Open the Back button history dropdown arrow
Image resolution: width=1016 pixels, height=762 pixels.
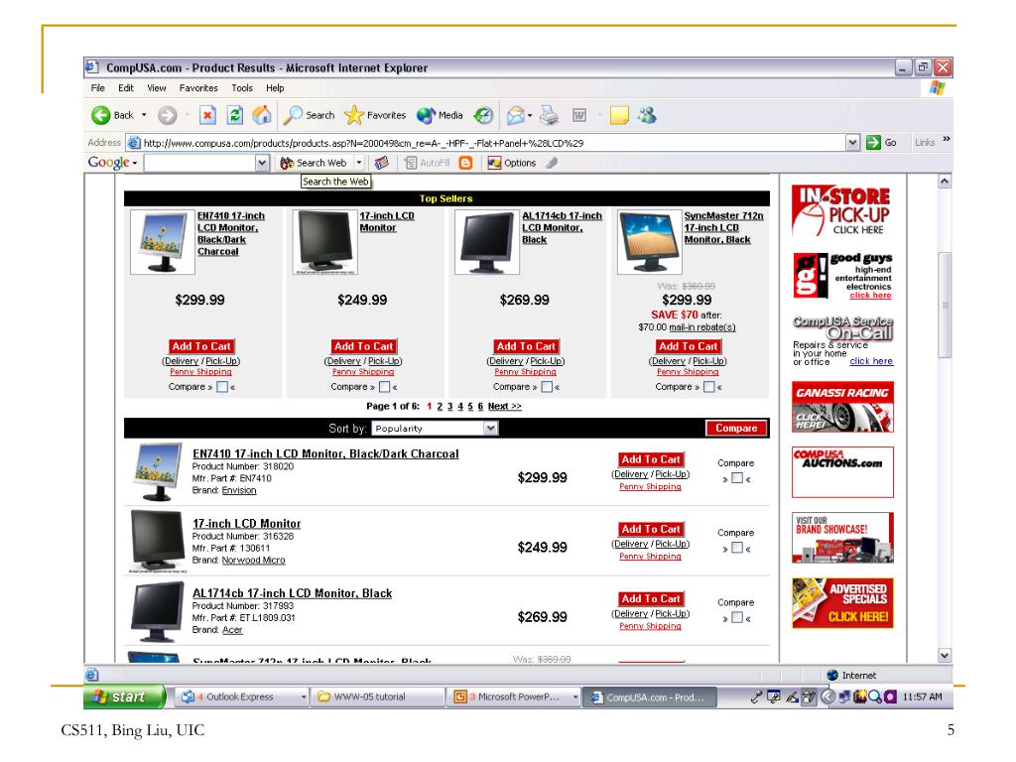coord(144,115)
